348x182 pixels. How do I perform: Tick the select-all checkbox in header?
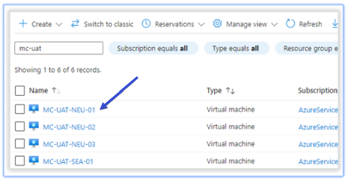coord(20,91)
